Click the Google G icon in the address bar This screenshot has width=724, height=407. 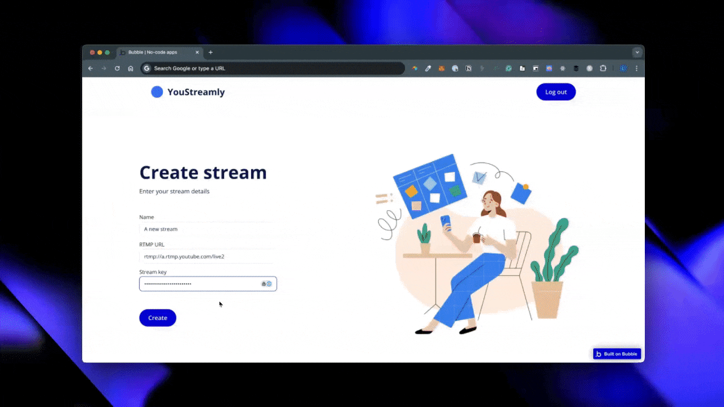(x=147, y=68)
